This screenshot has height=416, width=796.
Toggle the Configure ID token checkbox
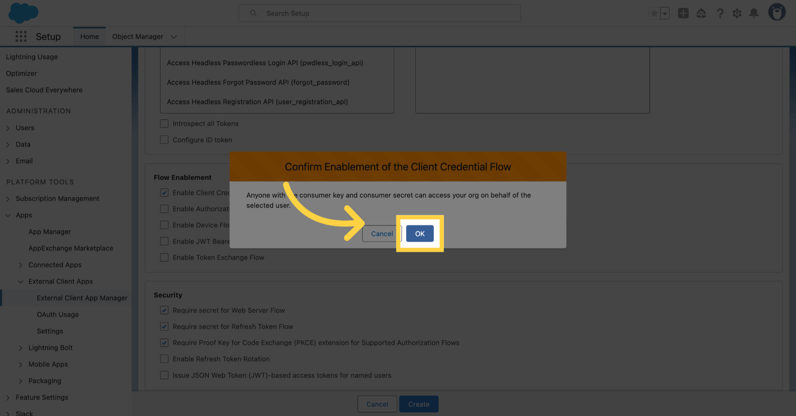164,140
